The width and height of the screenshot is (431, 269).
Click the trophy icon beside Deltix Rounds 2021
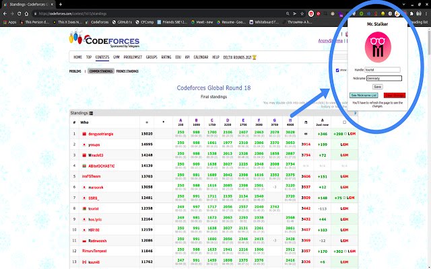point(255,57)
